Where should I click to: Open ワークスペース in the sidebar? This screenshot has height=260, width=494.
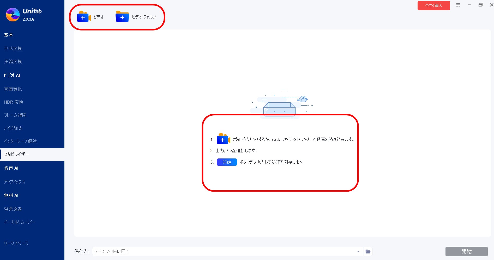(x=16, y=243)
